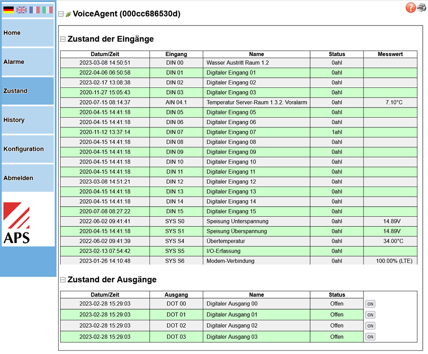428x354 pixels.
Task: Click the Eingang column header
Action: click(176, 54)
